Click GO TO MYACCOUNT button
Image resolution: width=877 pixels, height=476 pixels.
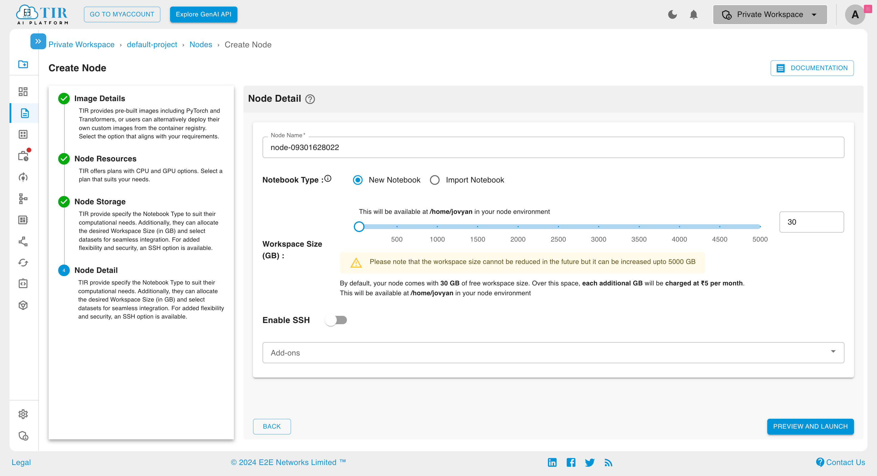click(x=122, y=14)
